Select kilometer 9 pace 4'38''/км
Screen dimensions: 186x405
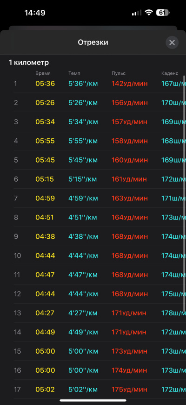click(83, 236)
